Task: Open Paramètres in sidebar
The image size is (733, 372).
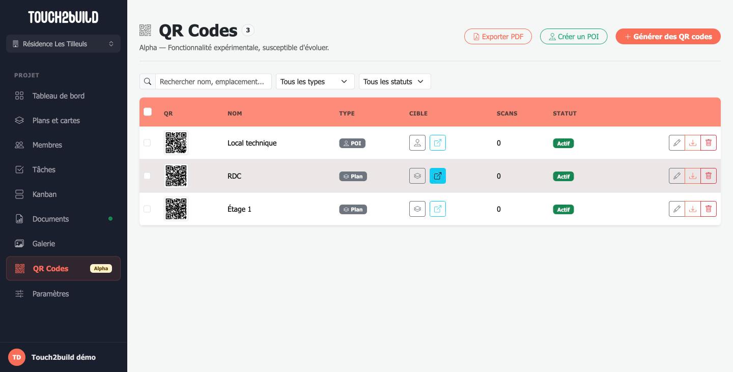Action: pos(63,294)
